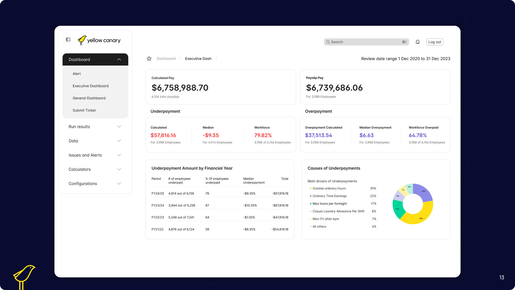Click Median Overpayment $6.63 value
Screen dimensions: 515x290
pyautogui.click(x=366, y=135)
